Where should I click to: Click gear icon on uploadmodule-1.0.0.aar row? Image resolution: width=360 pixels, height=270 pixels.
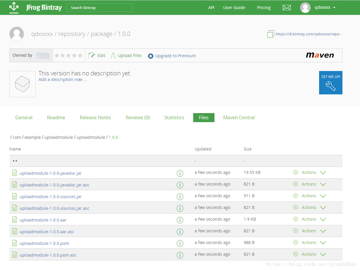[x=295, y=219]
